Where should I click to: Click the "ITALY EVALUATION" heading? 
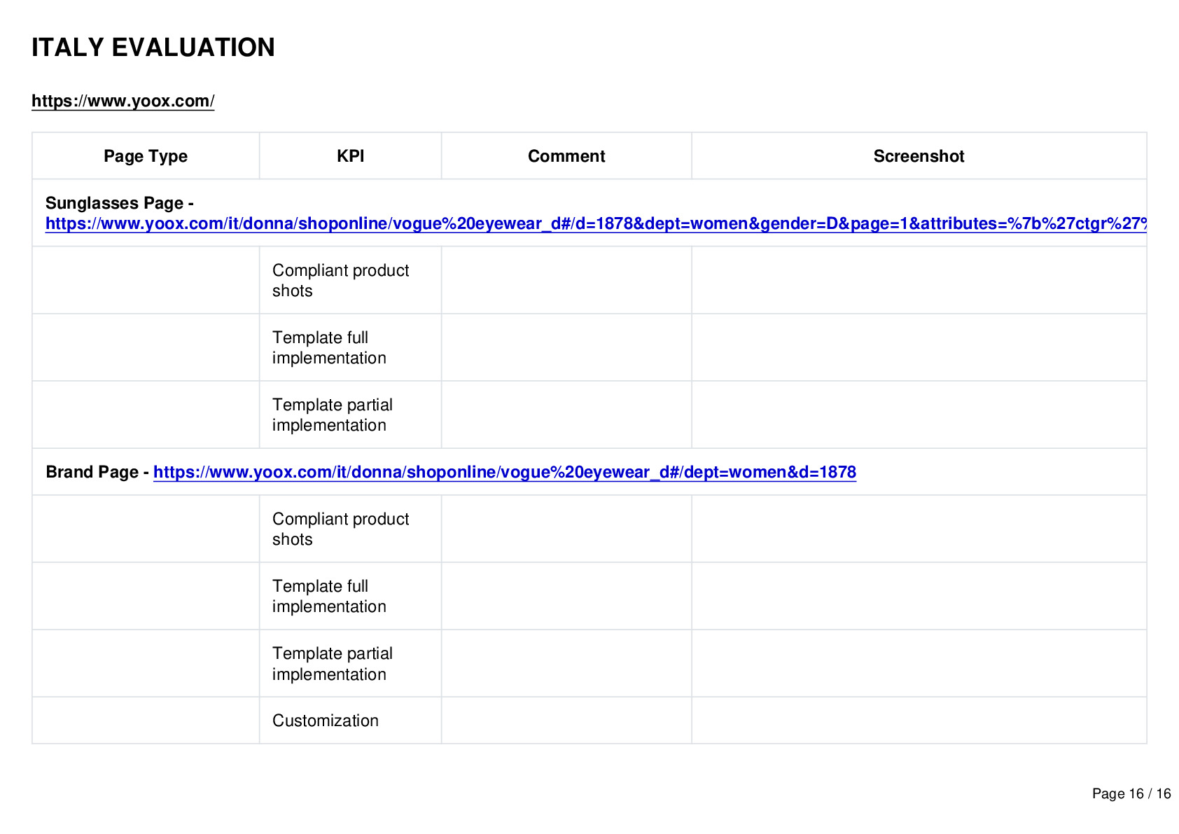pos(153,48)
